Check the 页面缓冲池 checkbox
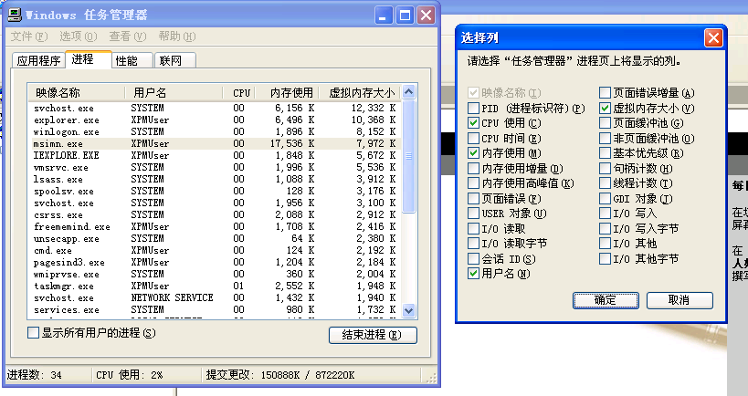 coord(605,123)
